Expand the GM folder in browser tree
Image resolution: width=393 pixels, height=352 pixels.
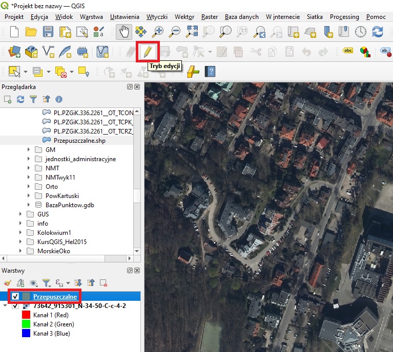click(29, 150)
